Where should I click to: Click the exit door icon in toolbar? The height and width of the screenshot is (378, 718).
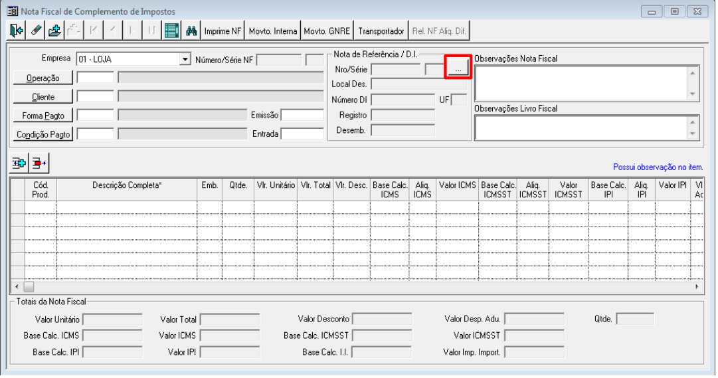(17, 31)
